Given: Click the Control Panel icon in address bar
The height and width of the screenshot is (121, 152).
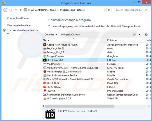Looking at the screenshot, I should 25,10.
